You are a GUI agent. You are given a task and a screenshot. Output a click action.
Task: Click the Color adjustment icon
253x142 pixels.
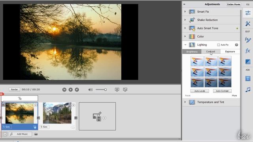(192, 37)
